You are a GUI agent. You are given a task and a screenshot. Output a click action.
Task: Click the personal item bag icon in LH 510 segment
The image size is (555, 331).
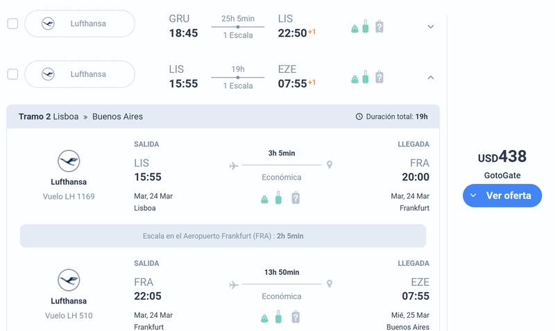(264, 318)
